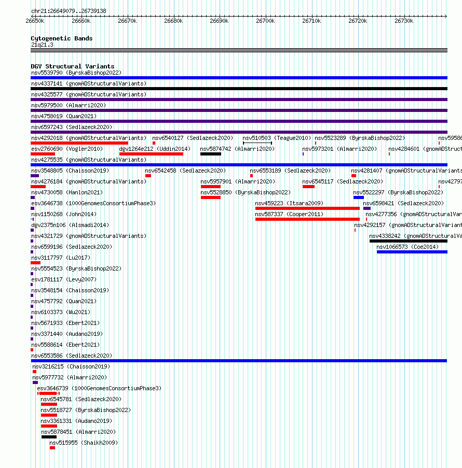Click nsv5973201 (Almarri2020) label
Image resolution: width=462 pixels, height=468 pixels.
click(x=339, y=149)
